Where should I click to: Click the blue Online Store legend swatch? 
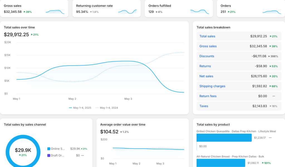click(49, 149)
